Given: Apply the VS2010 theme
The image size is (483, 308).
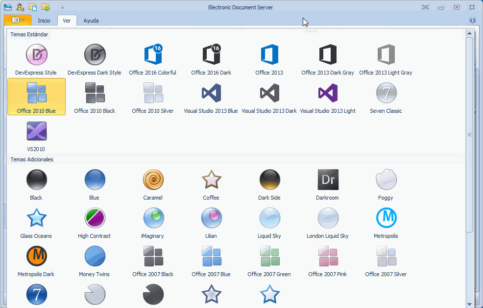Looking at the screenshot, I should [36, 135].
